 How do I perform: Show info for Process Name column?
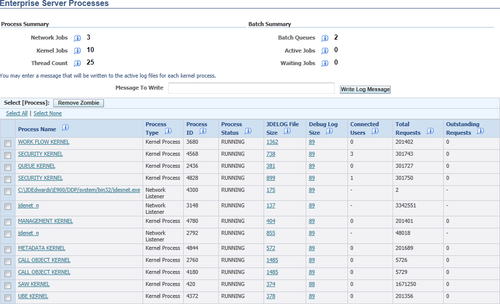click(65, 128)
